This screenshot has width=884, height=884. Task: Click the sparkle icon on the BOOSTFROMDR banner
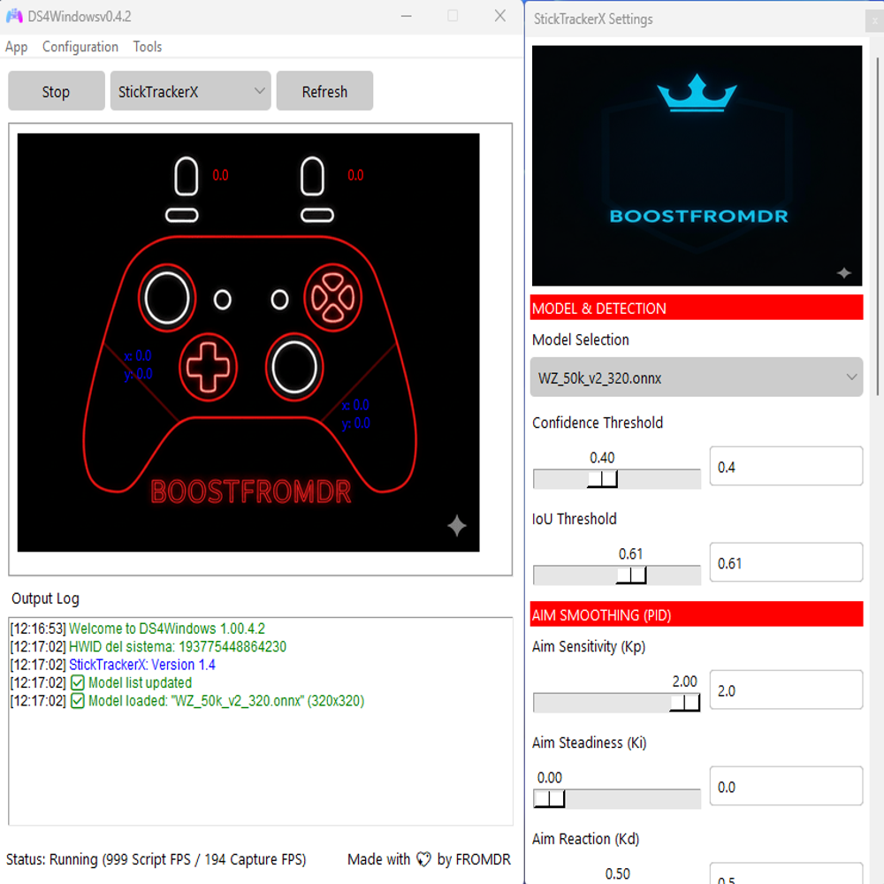[x=843, y=273]
